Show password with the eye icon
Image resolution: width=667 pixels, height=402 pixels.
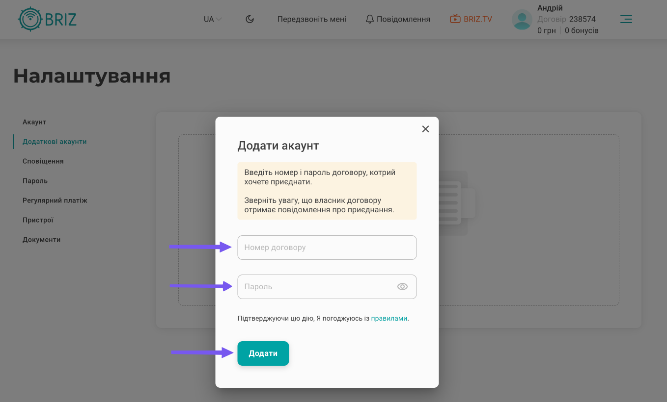click(x=402, y=287)
